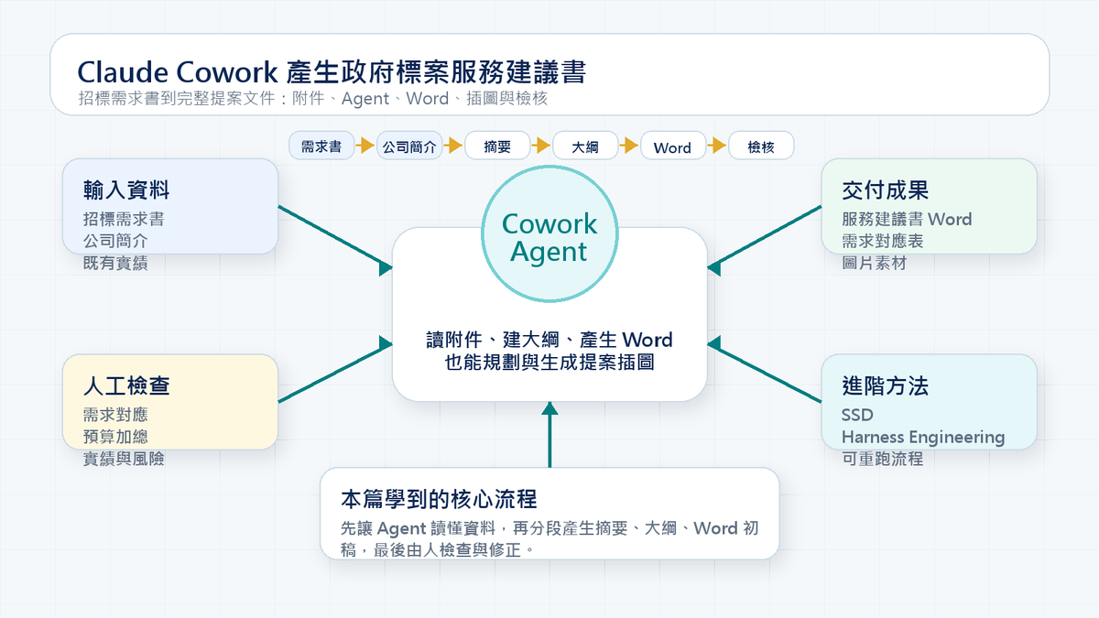Image resolution: width=1099 pixels, height=618 pixels.
Task: Click the 需求書 step pill
Action: [x=321, y=146]
